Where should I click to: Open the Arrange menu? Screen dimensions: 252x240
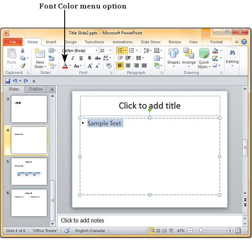189,58
